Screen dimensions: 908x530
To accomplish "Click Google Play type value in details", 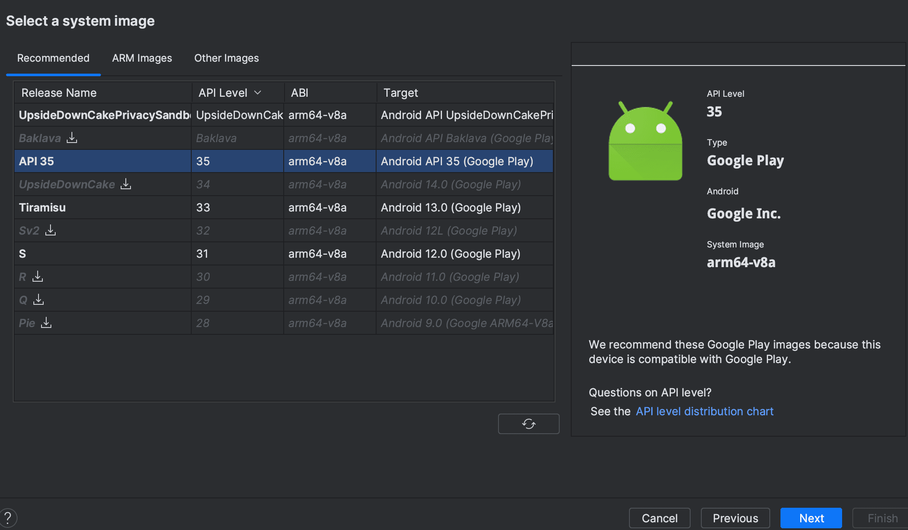I will [745, 161].
